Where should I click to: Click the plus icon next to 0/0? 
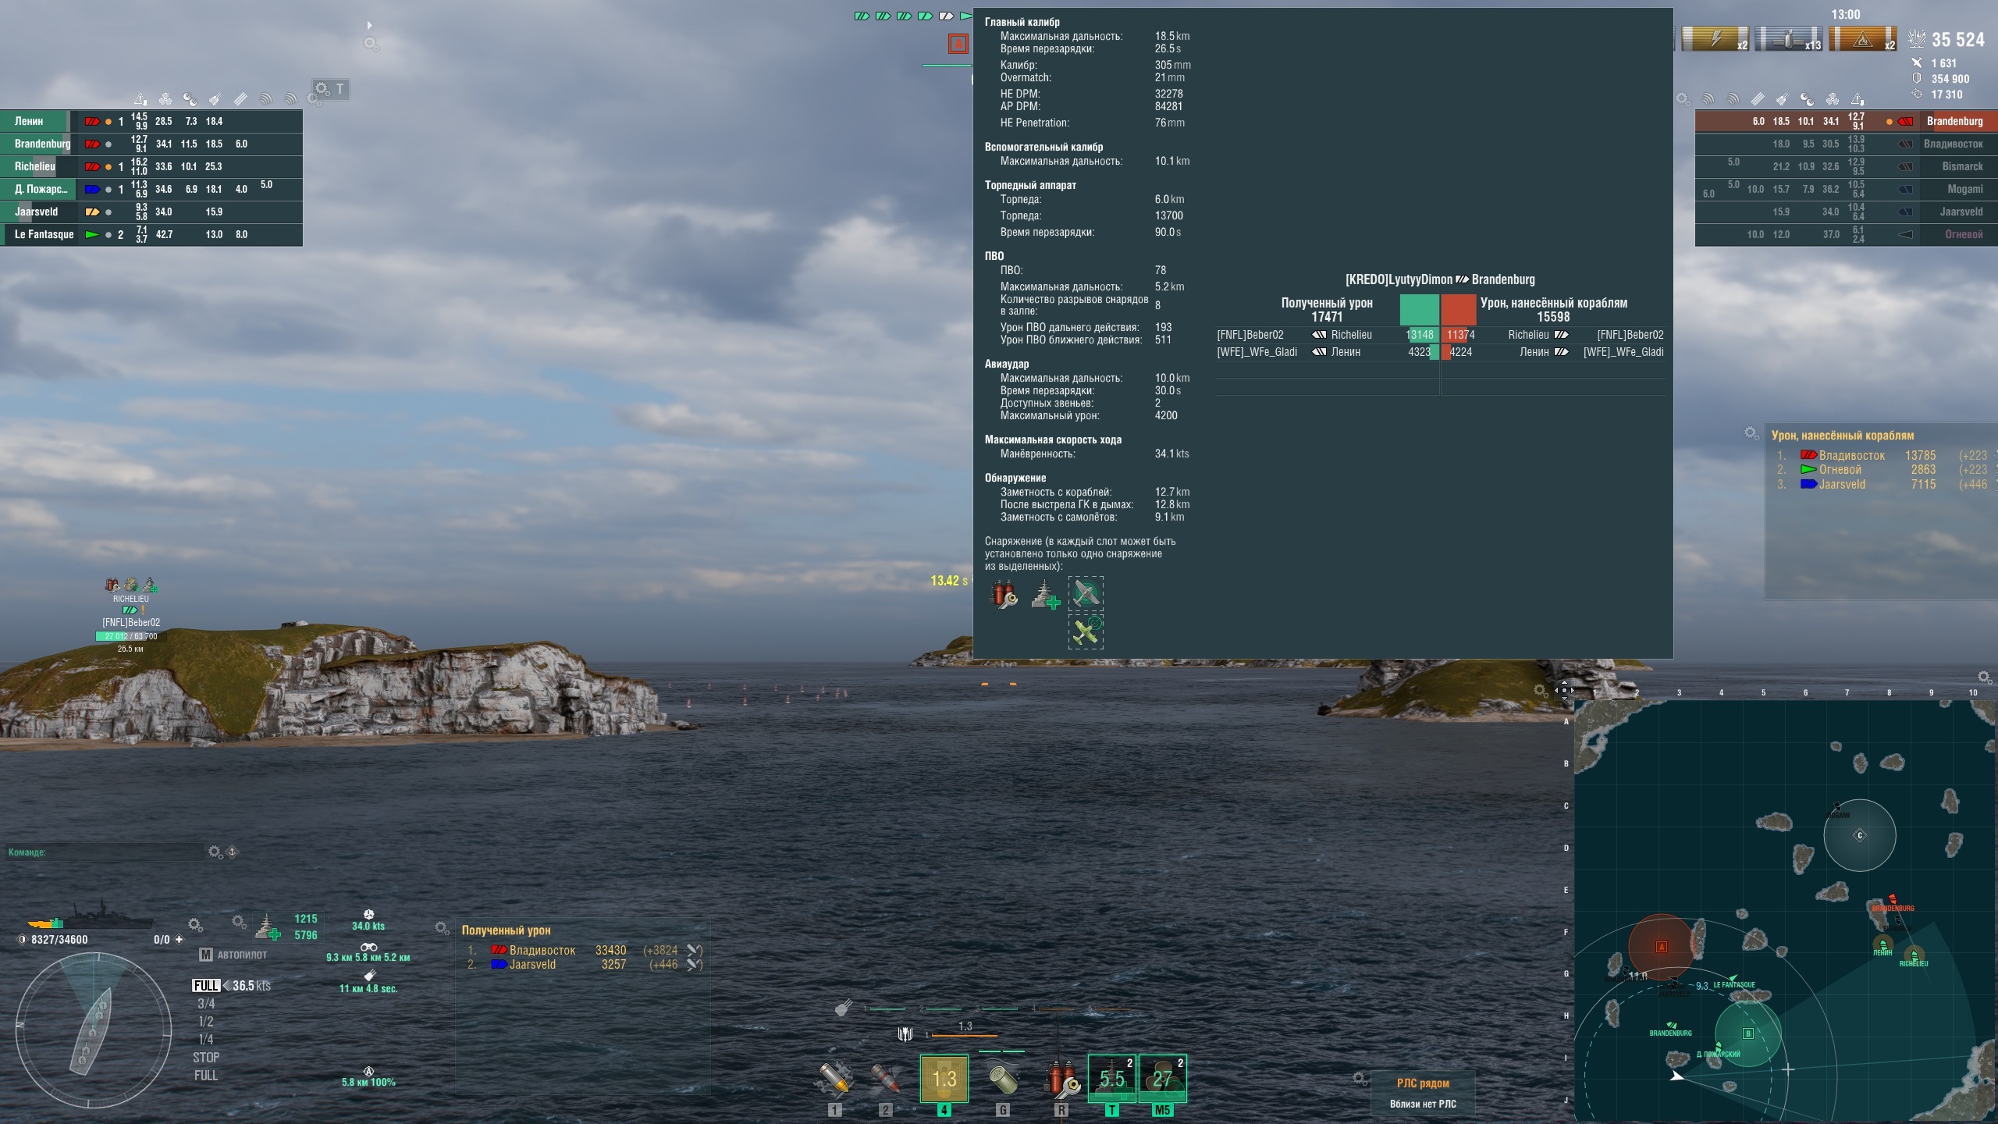pyautogui.click(x=179, y=940)
